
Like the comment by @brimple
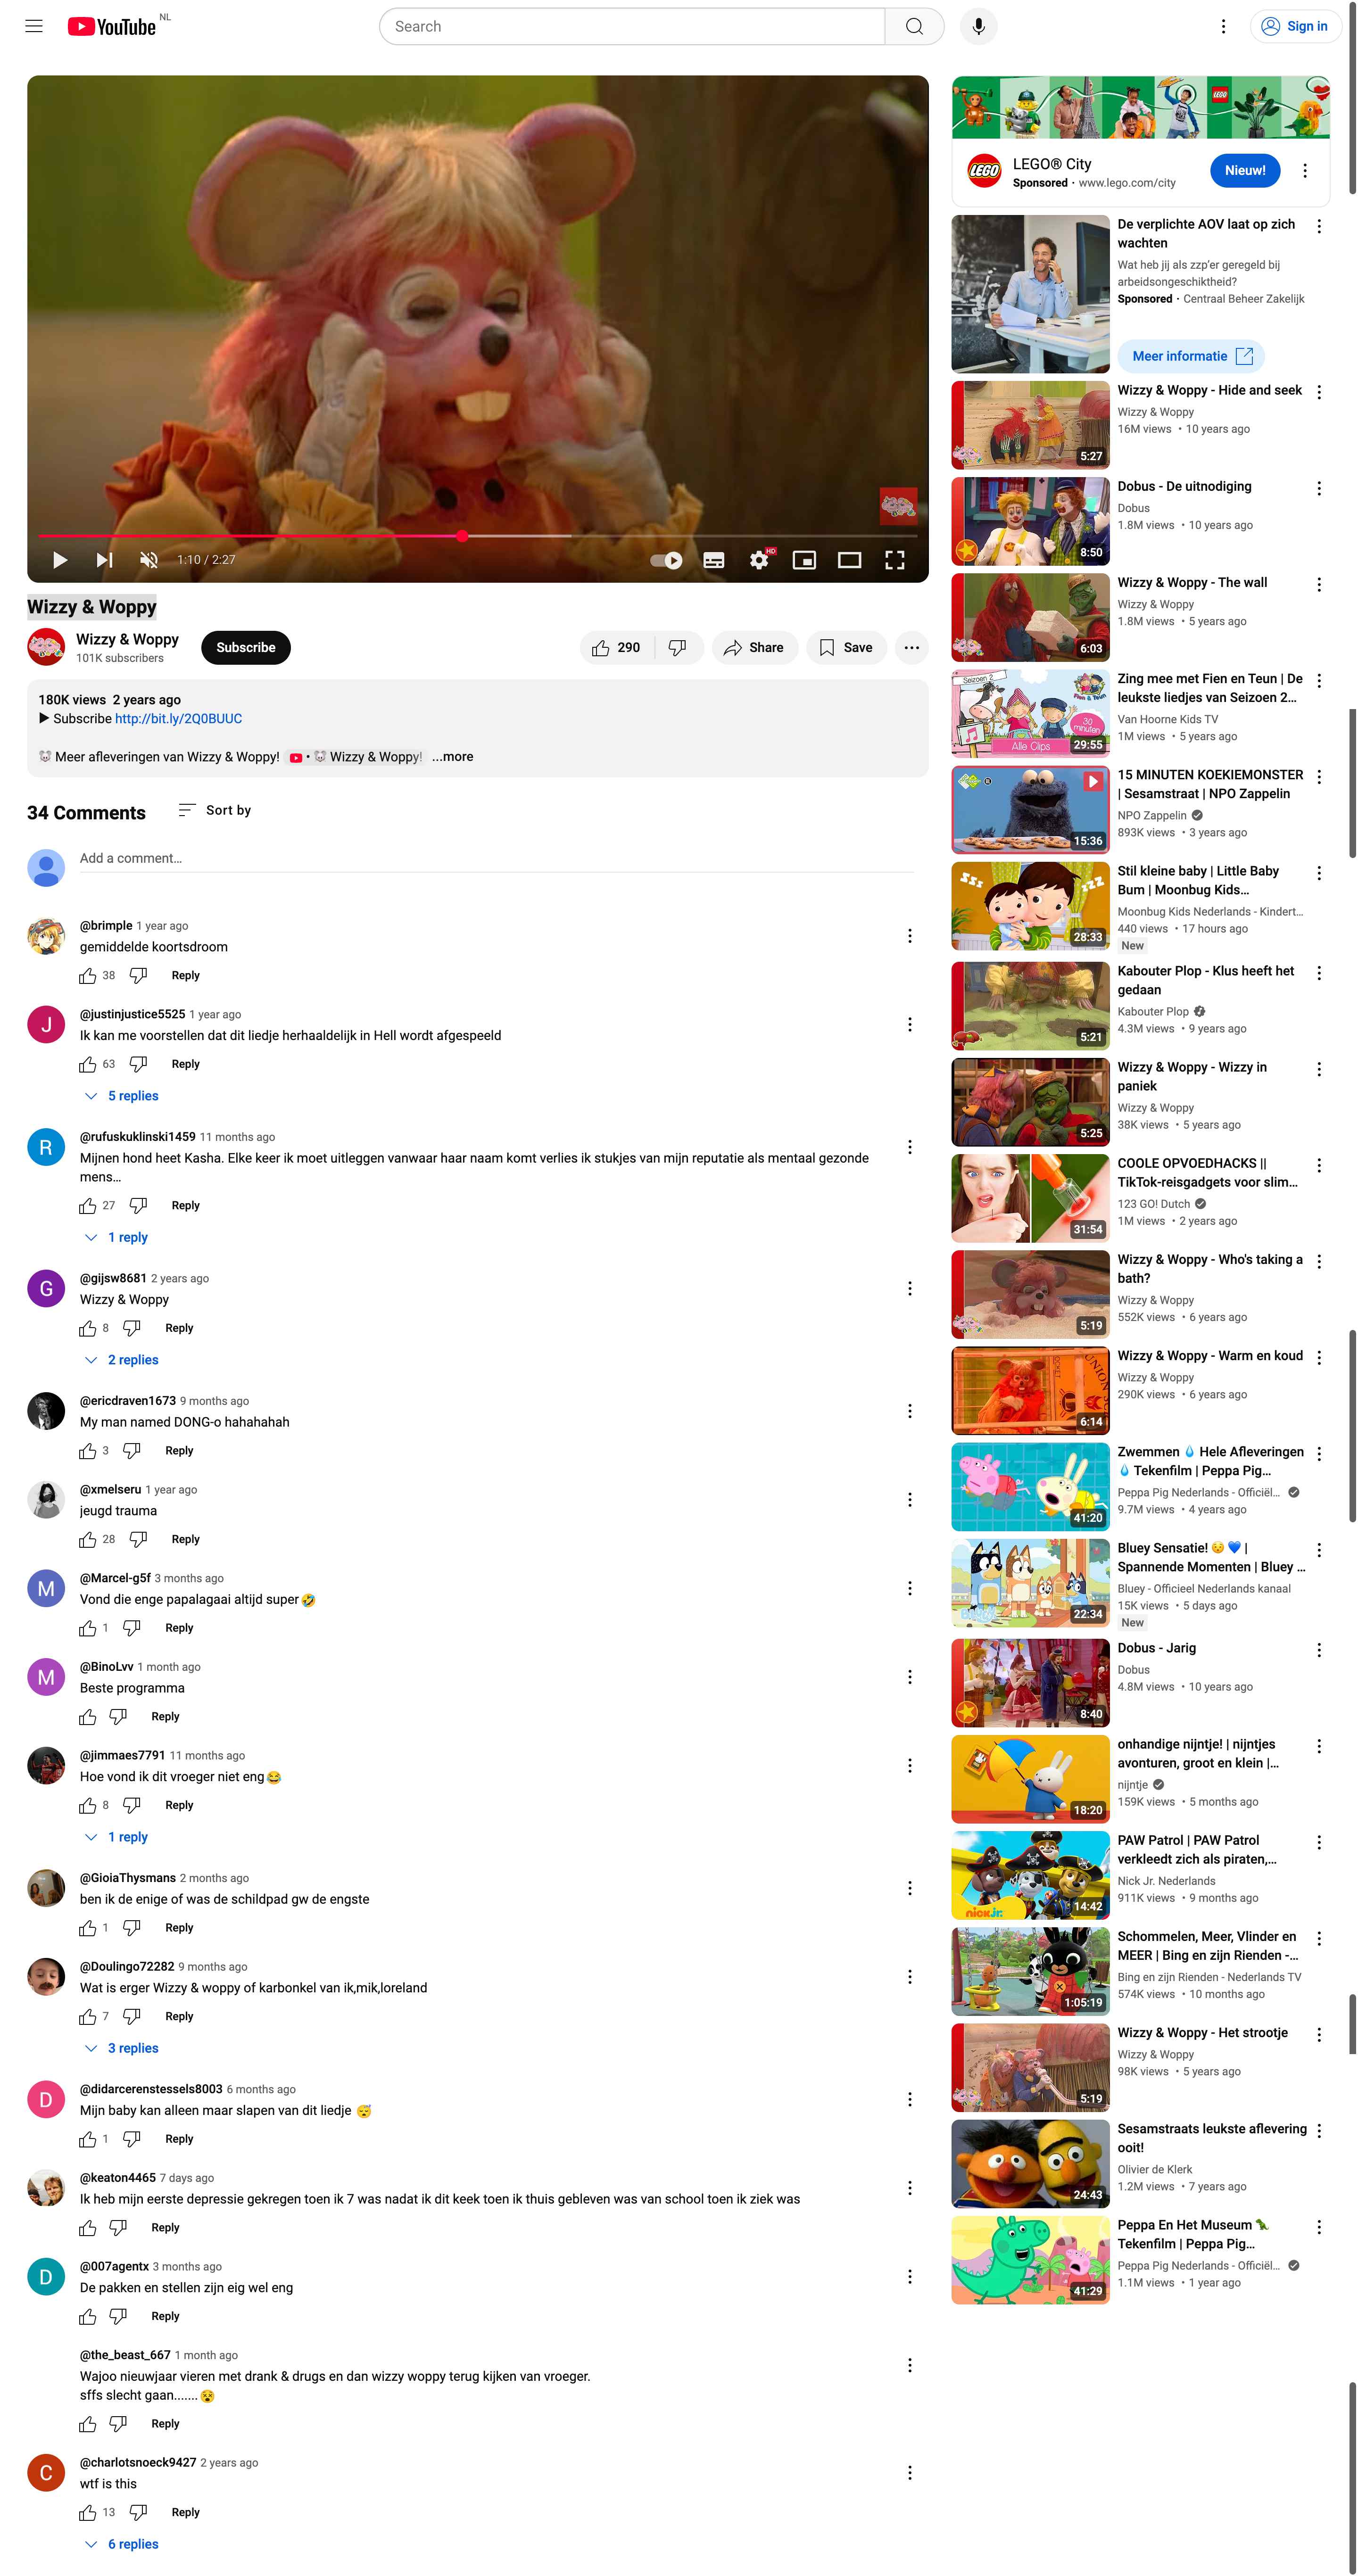pyautogui.click(x=88, y=976)
